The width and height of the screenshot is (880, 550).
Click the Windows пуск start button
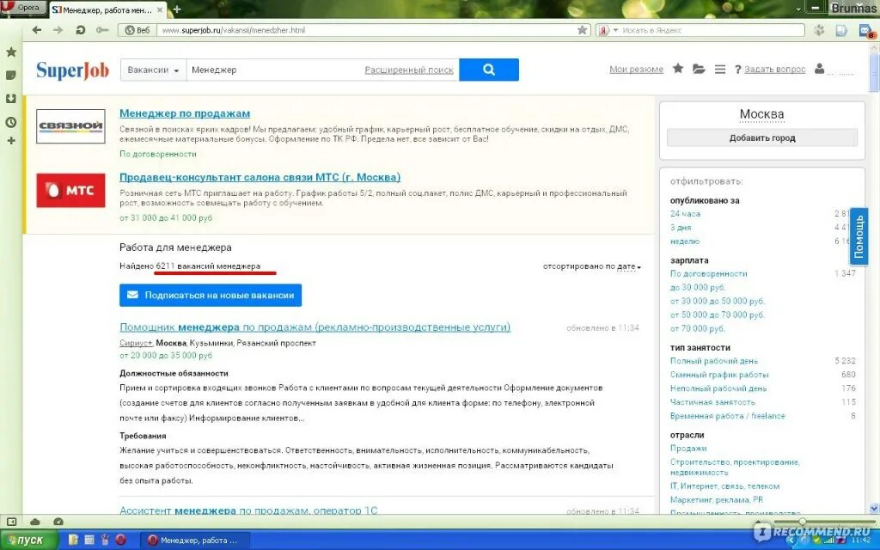pyautogui.click(x=28, y=540)
